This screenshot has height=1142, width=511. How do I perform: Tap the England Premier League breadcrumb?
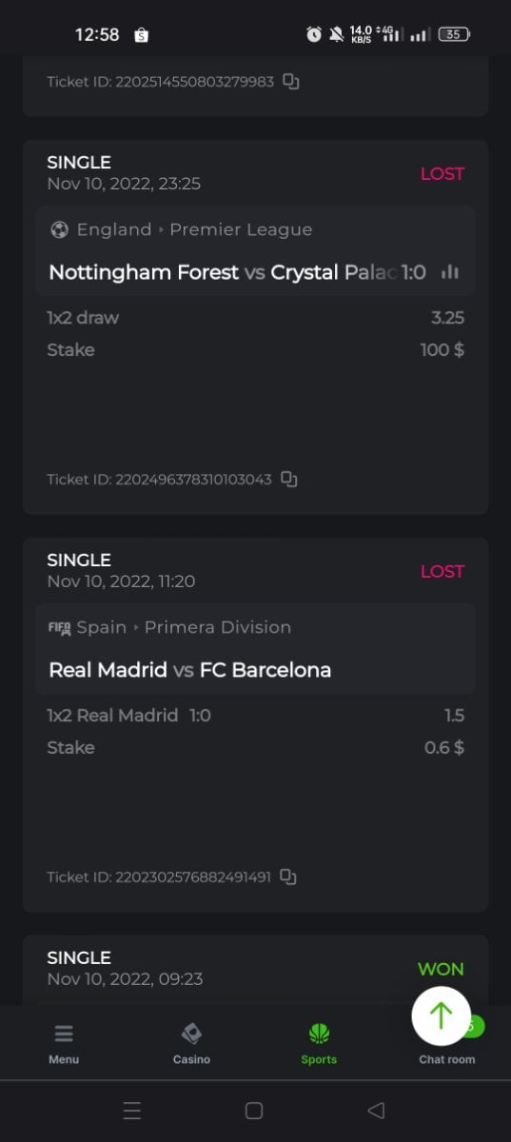tap(194, 229)
